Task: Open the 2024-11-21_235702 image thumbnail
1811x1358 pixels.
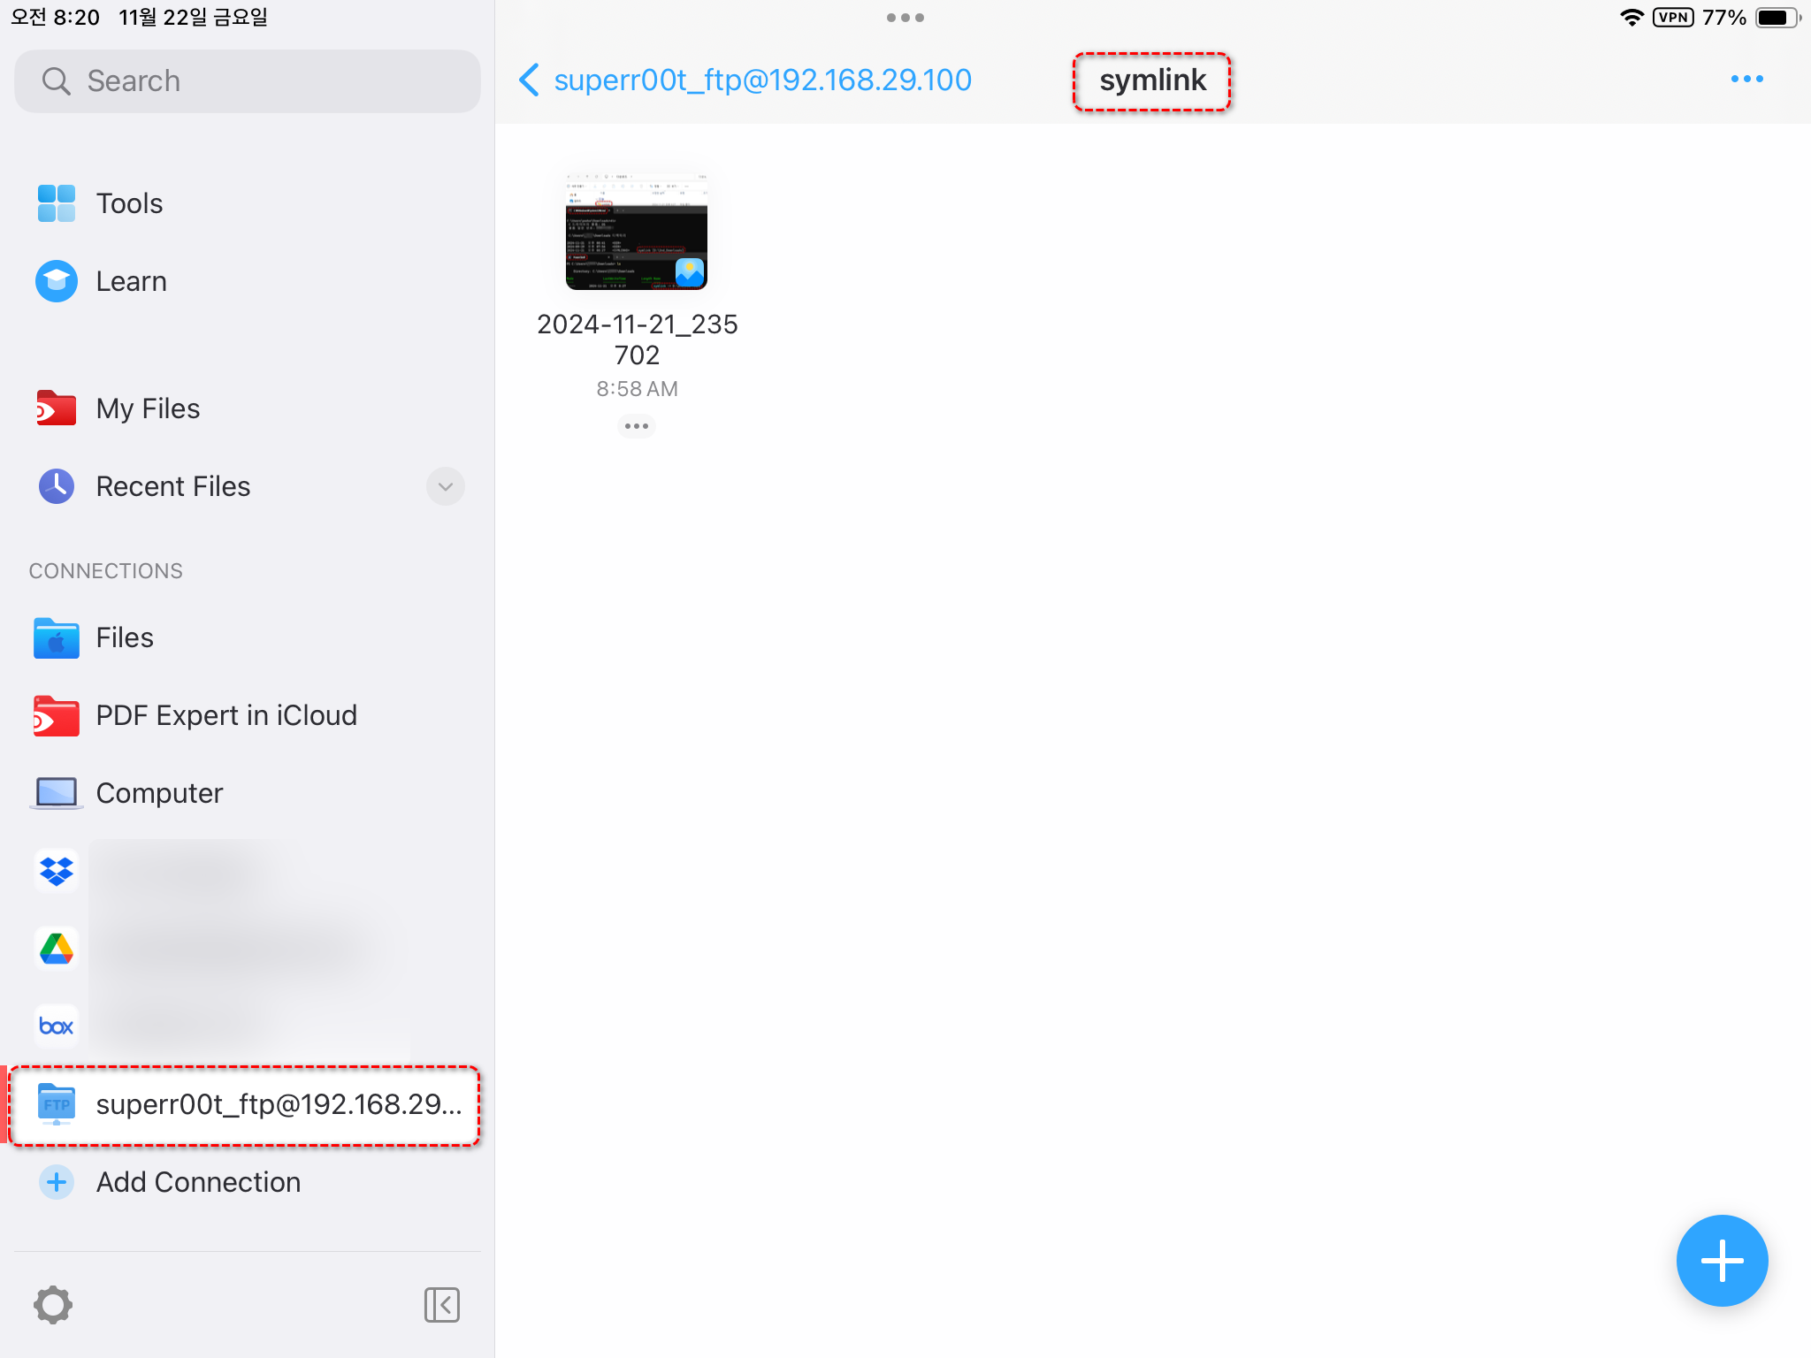Action: pyautogui.click(x=637, y=230)
